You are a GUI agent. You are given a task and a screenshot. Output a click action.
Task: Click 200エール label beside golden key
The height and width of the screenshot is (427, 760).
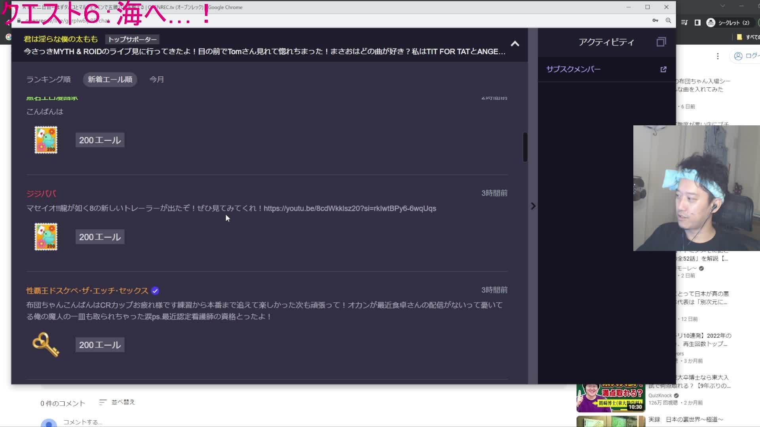(x=100, y=345)
